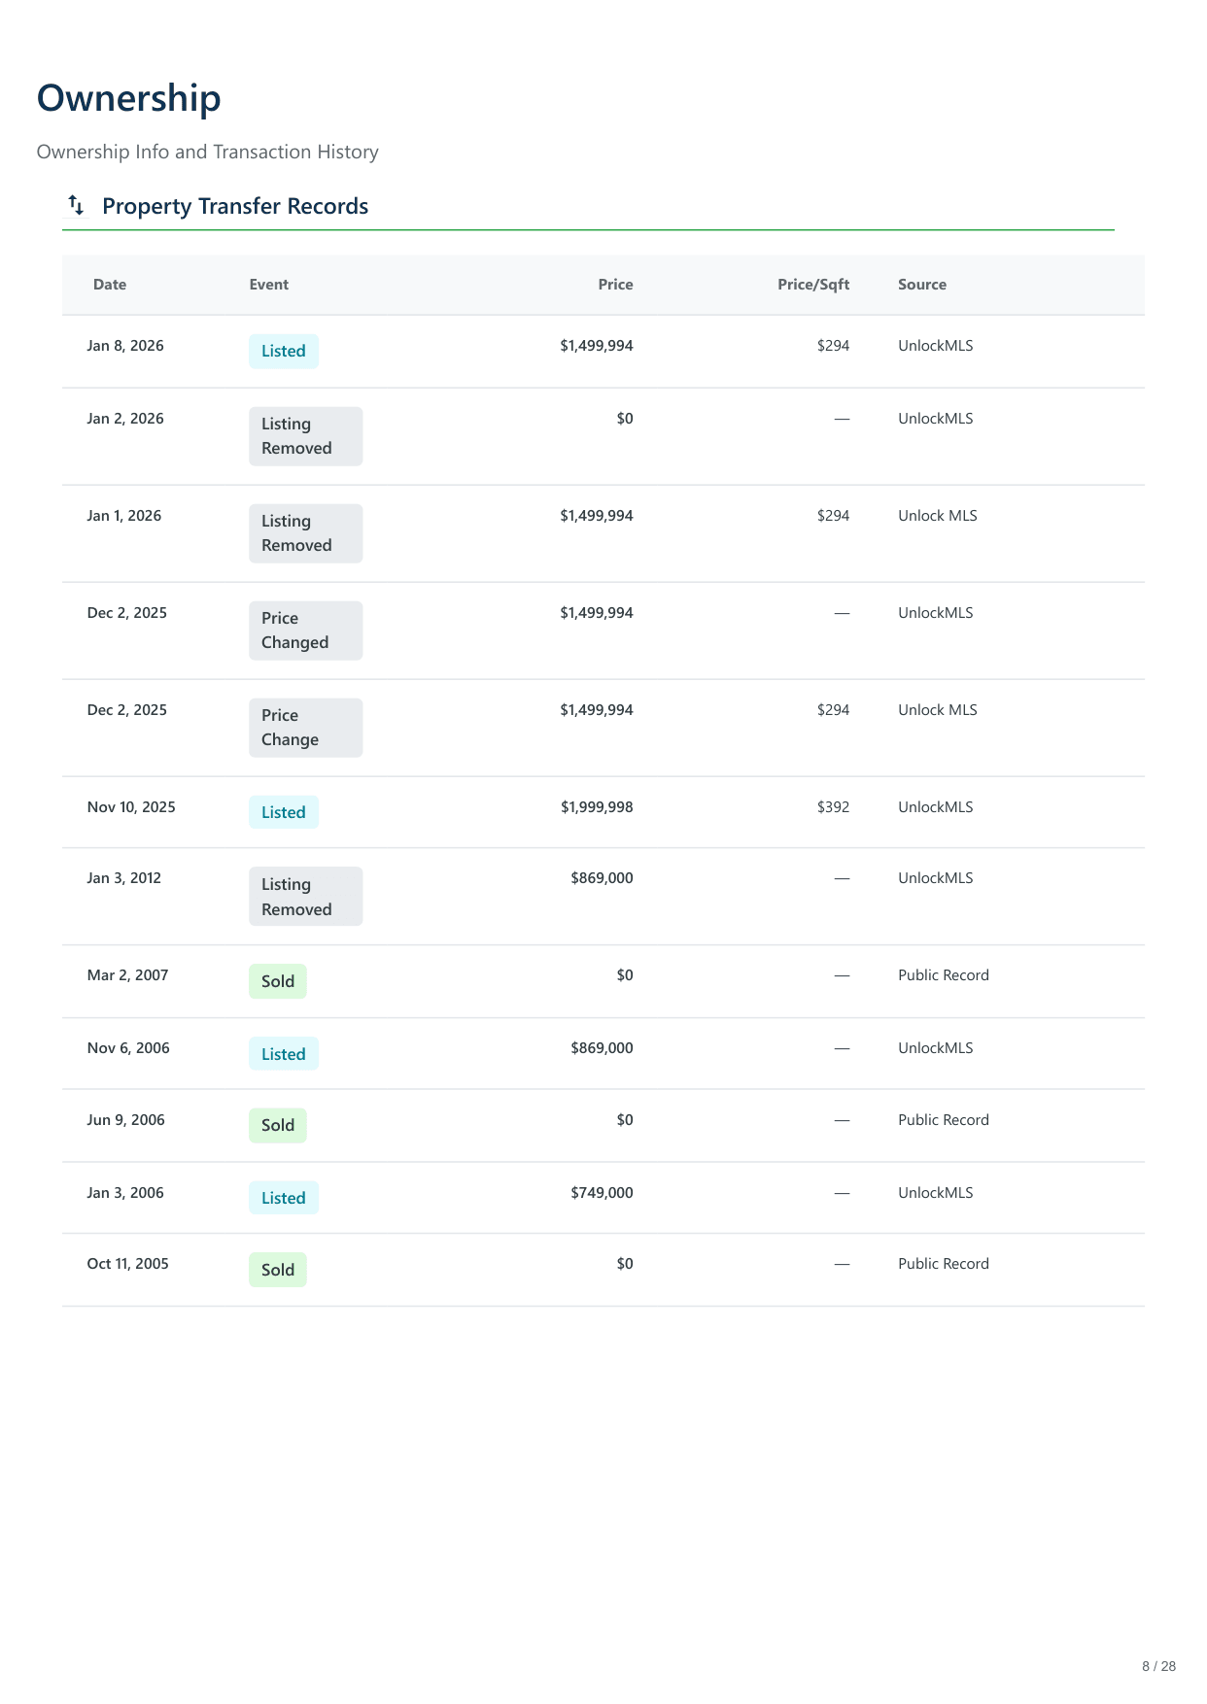This screenshot has width=1207, height=1704.
Task: Click the Price Changed badge for Dec 2, 2025
Action: tap(305, 630)
